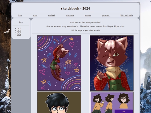Open the winking cat portrait artwork
151x113 pixels.
click(112, 63)
